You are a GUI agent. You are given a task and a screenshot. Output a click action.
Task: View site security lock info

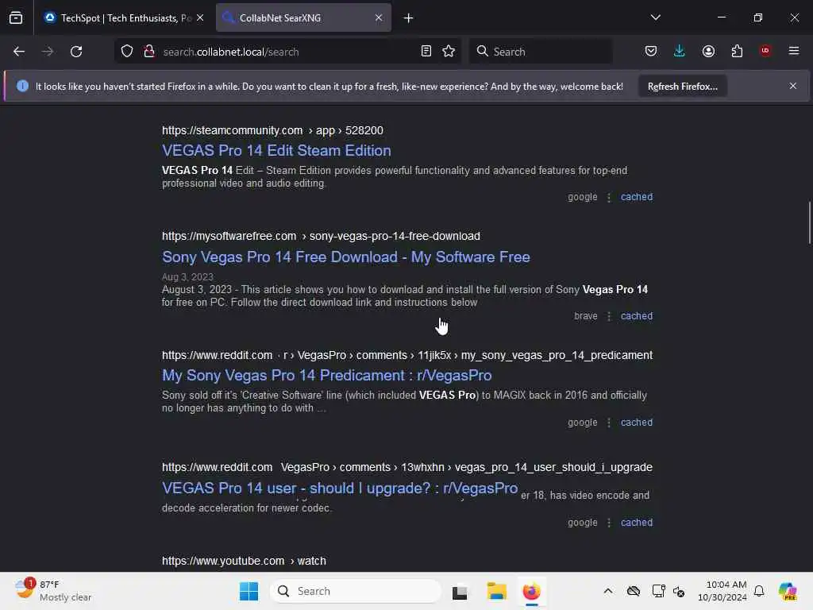pos(149,52)
